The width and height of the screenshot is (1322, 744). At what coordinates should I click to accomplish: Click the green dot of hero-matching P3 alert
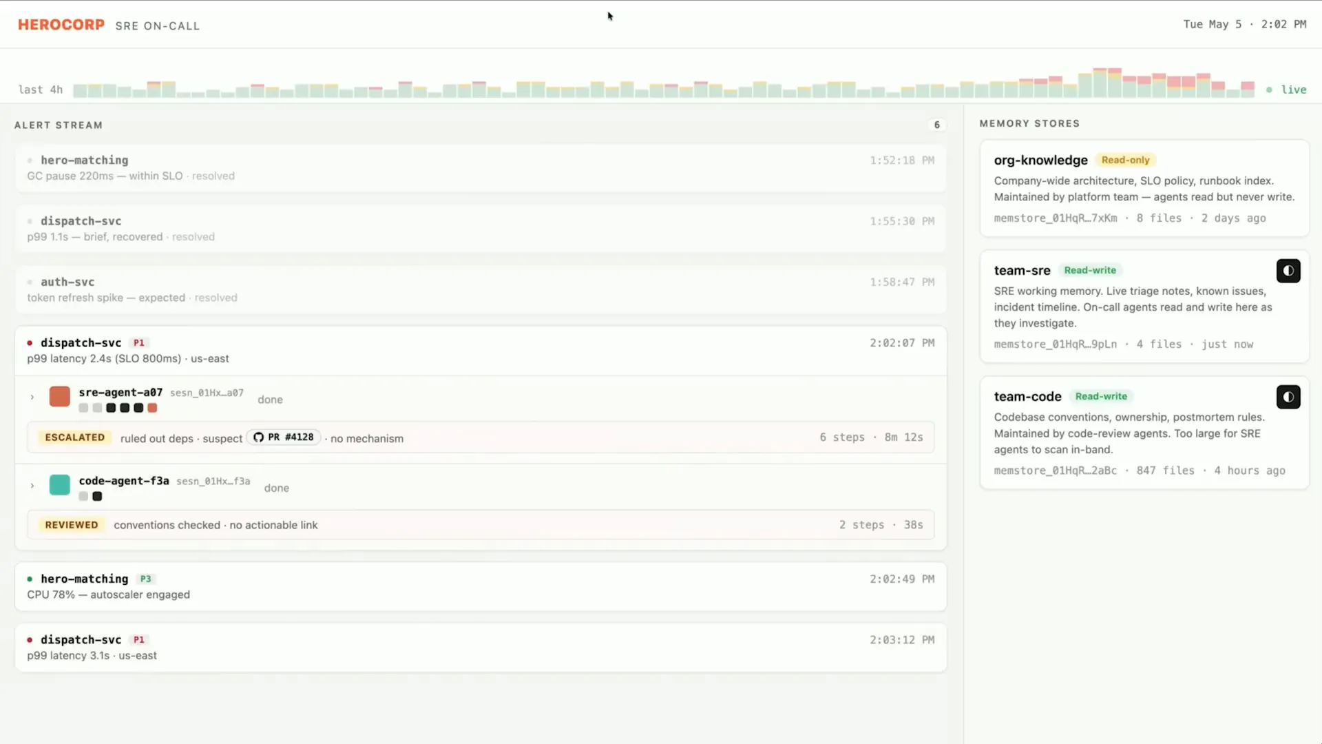click(30, 579)
